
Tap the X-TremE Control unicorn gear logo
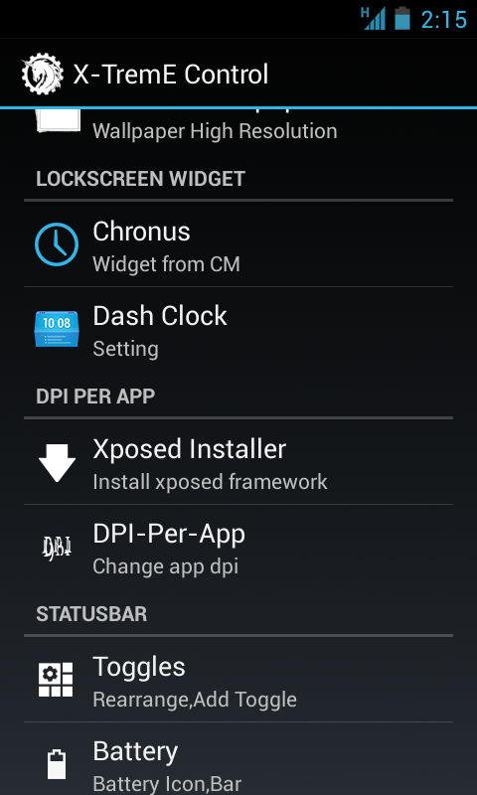[43, 74]
